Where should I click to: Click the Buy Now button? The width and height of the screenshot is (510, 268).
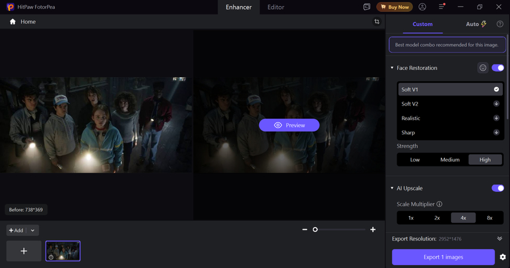pos(395,7)
